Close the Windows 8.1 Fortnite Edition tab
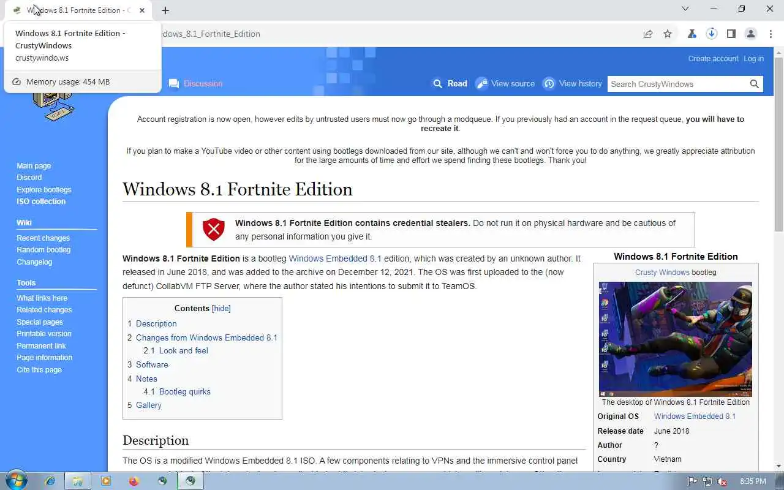The width and height of the screenshot is (784, 490). pos(142,10)
